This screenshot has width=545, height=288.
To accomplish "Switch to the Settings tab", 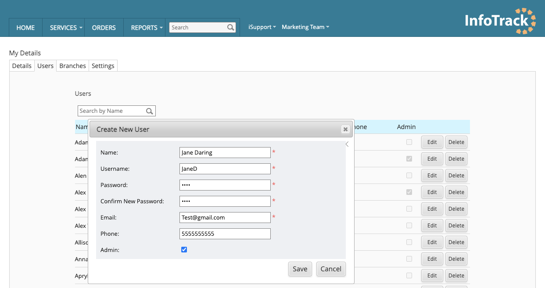I will click(103, 65).
